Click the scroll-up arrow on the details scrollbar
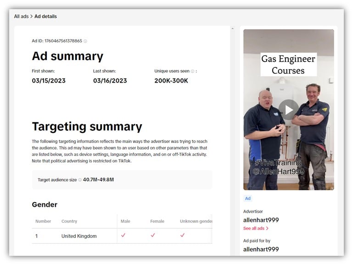The width and height of the screenshot is (353, 265). point(233,28)
